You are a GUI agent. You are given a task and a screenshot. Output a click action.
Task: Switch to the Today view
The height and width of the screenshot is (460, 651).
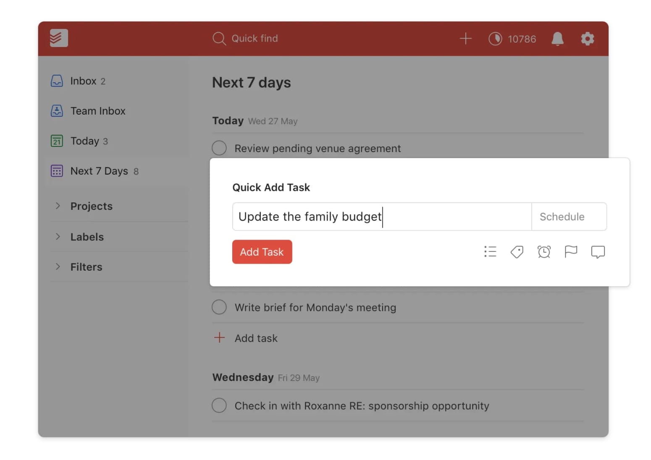click(x=84, y=141)
